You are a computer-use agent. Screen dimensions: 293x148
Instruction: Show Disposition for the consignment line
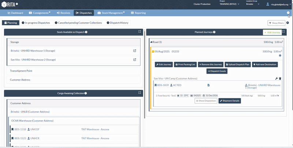tap(206, 101)
